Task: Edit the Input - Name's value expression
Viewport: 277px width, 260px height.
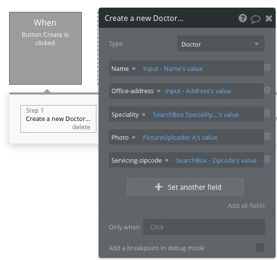Action: tap(173, 69)
